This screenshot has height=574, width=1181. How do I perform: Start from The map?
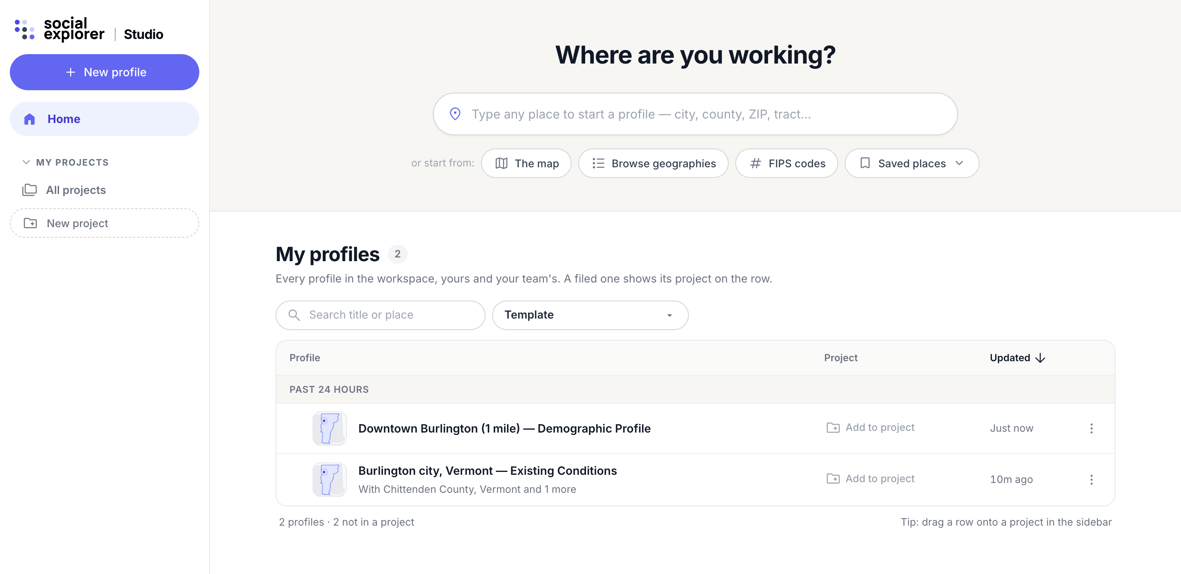526,164
